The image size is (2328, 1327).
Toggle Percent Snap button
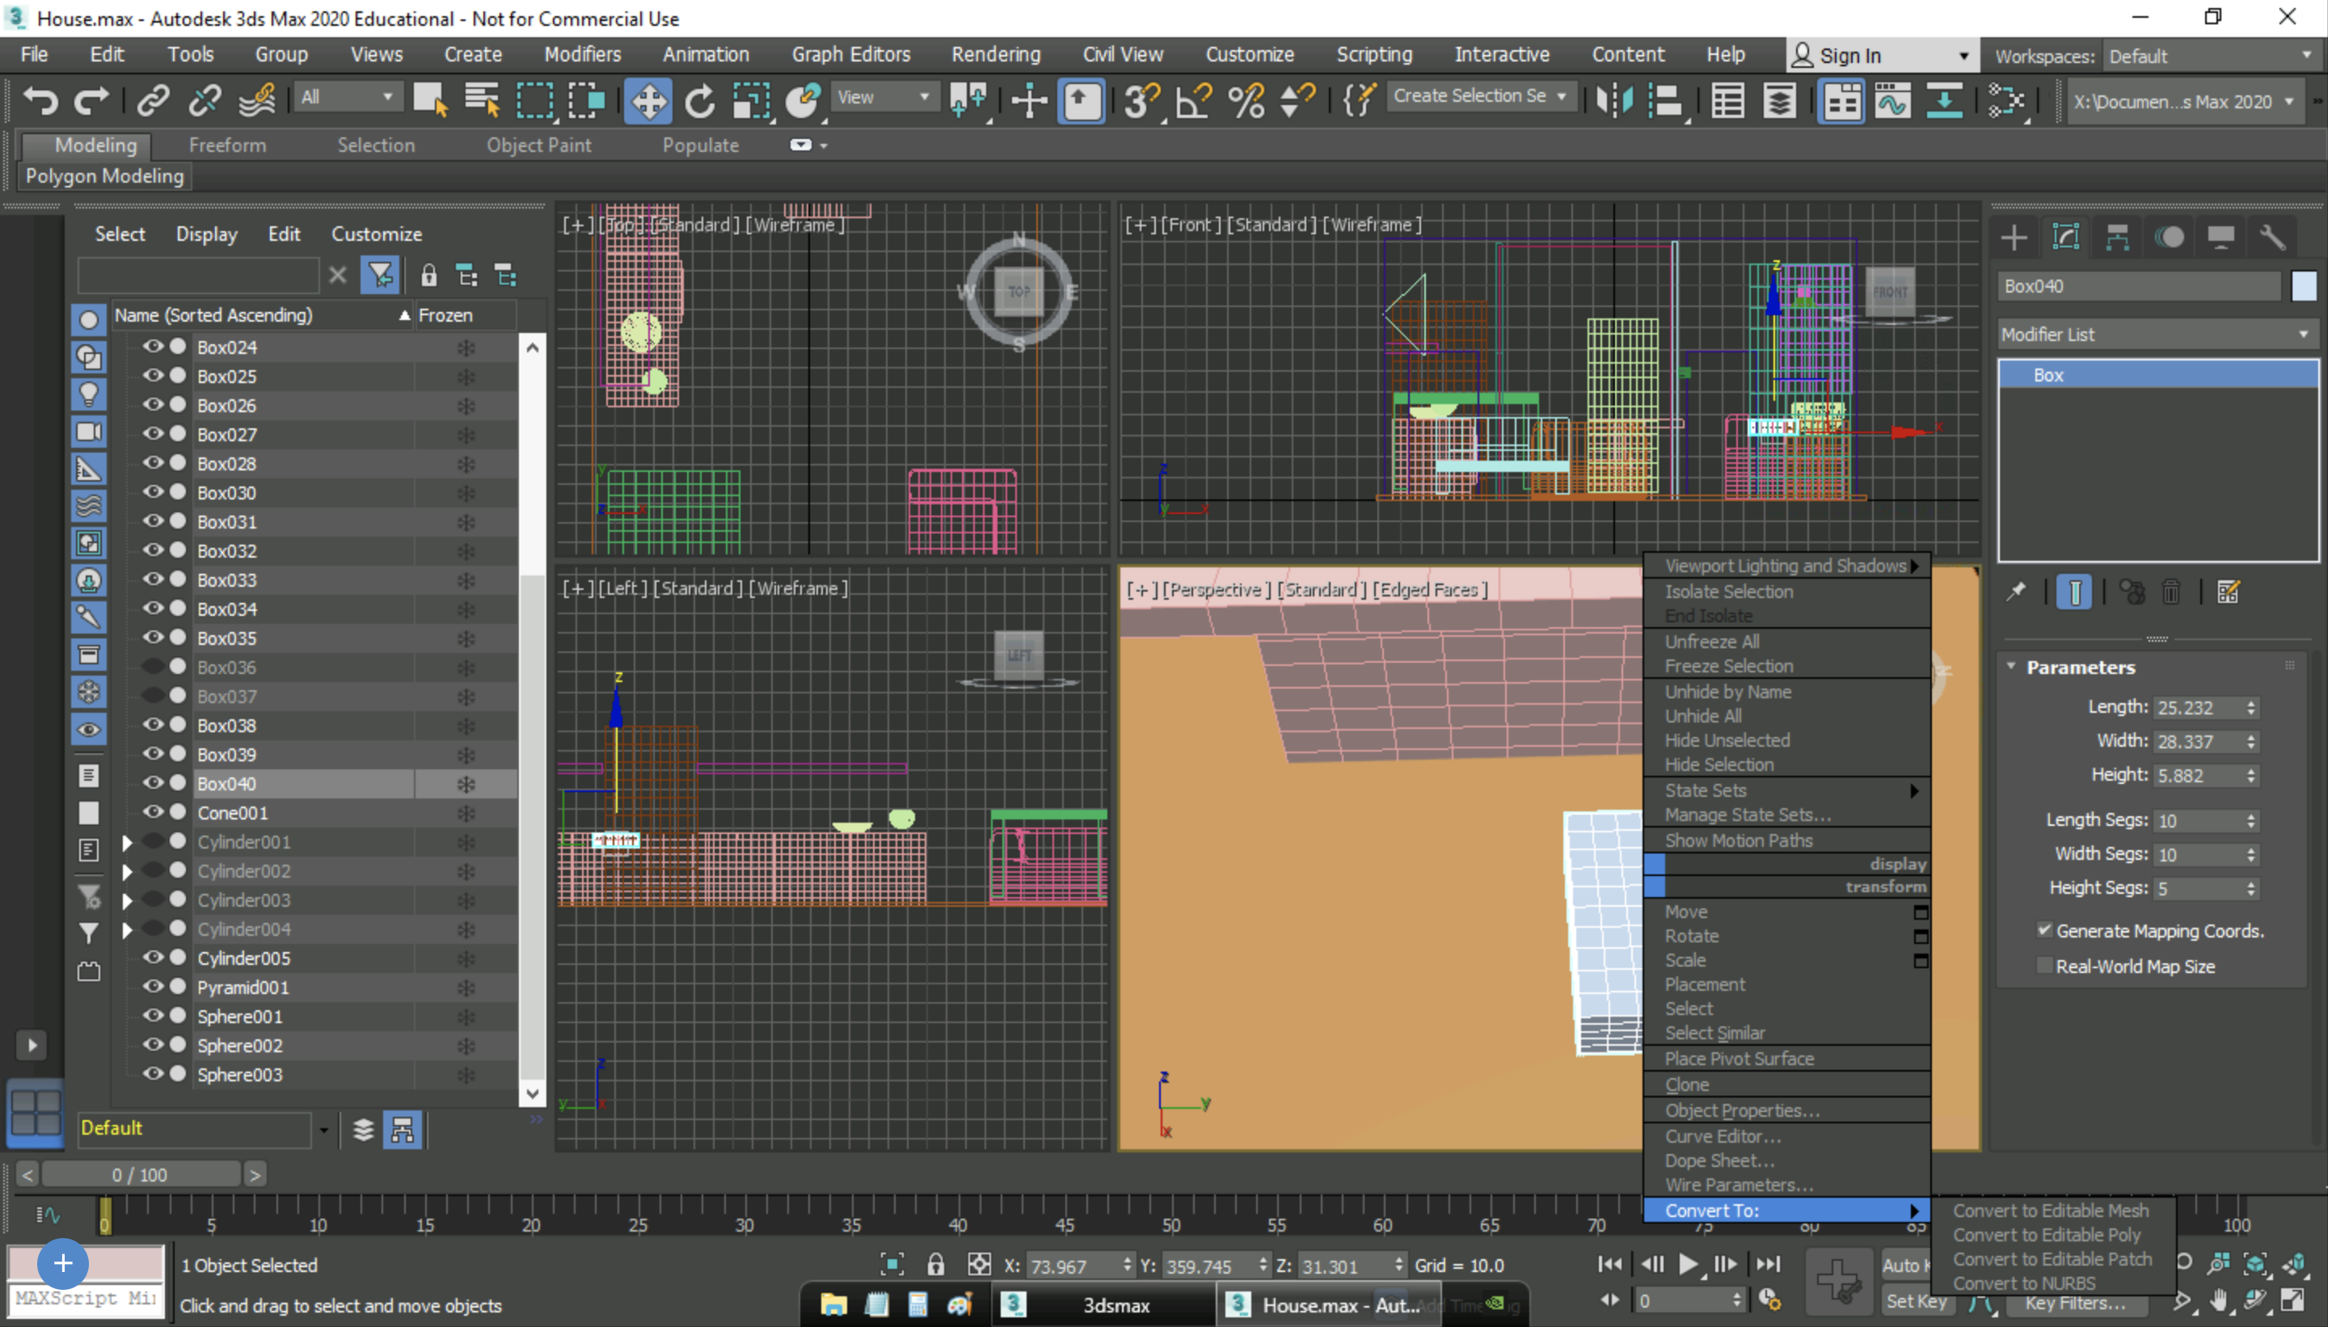point(1245,99)
